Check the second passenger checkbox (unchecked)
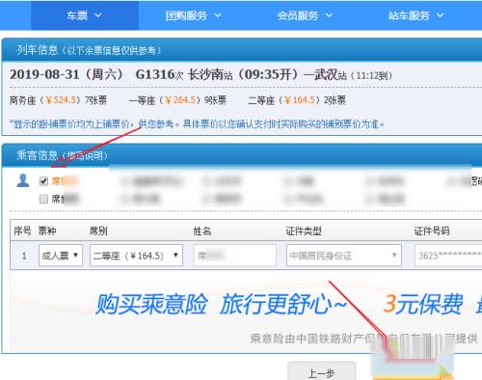482x380 pixels. tap(43, 199)
